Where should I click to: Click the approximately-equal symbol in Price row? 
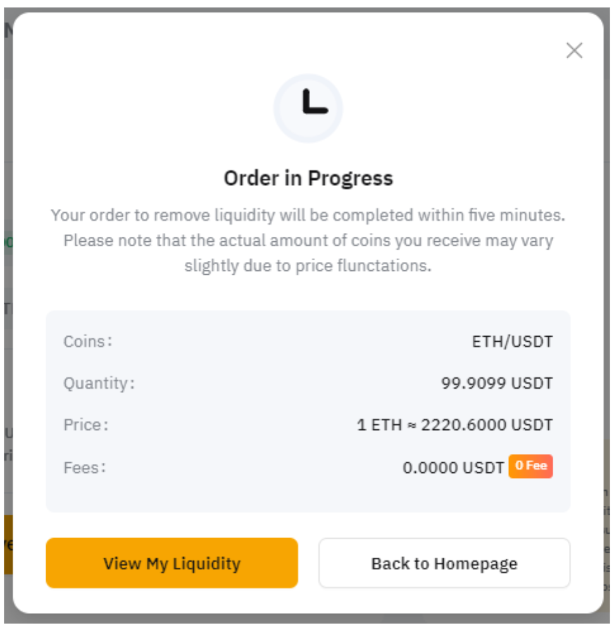[x=411, y=425]
